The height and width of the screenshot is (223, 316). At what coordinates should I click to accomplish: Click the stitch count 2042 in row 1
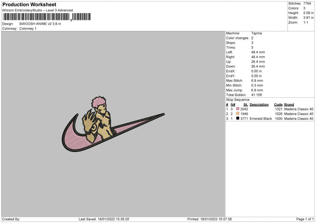244,109
